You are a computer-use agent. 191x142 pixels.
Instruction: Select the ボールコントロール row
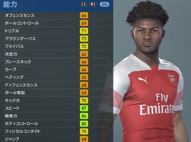click(x=56, y=23)
